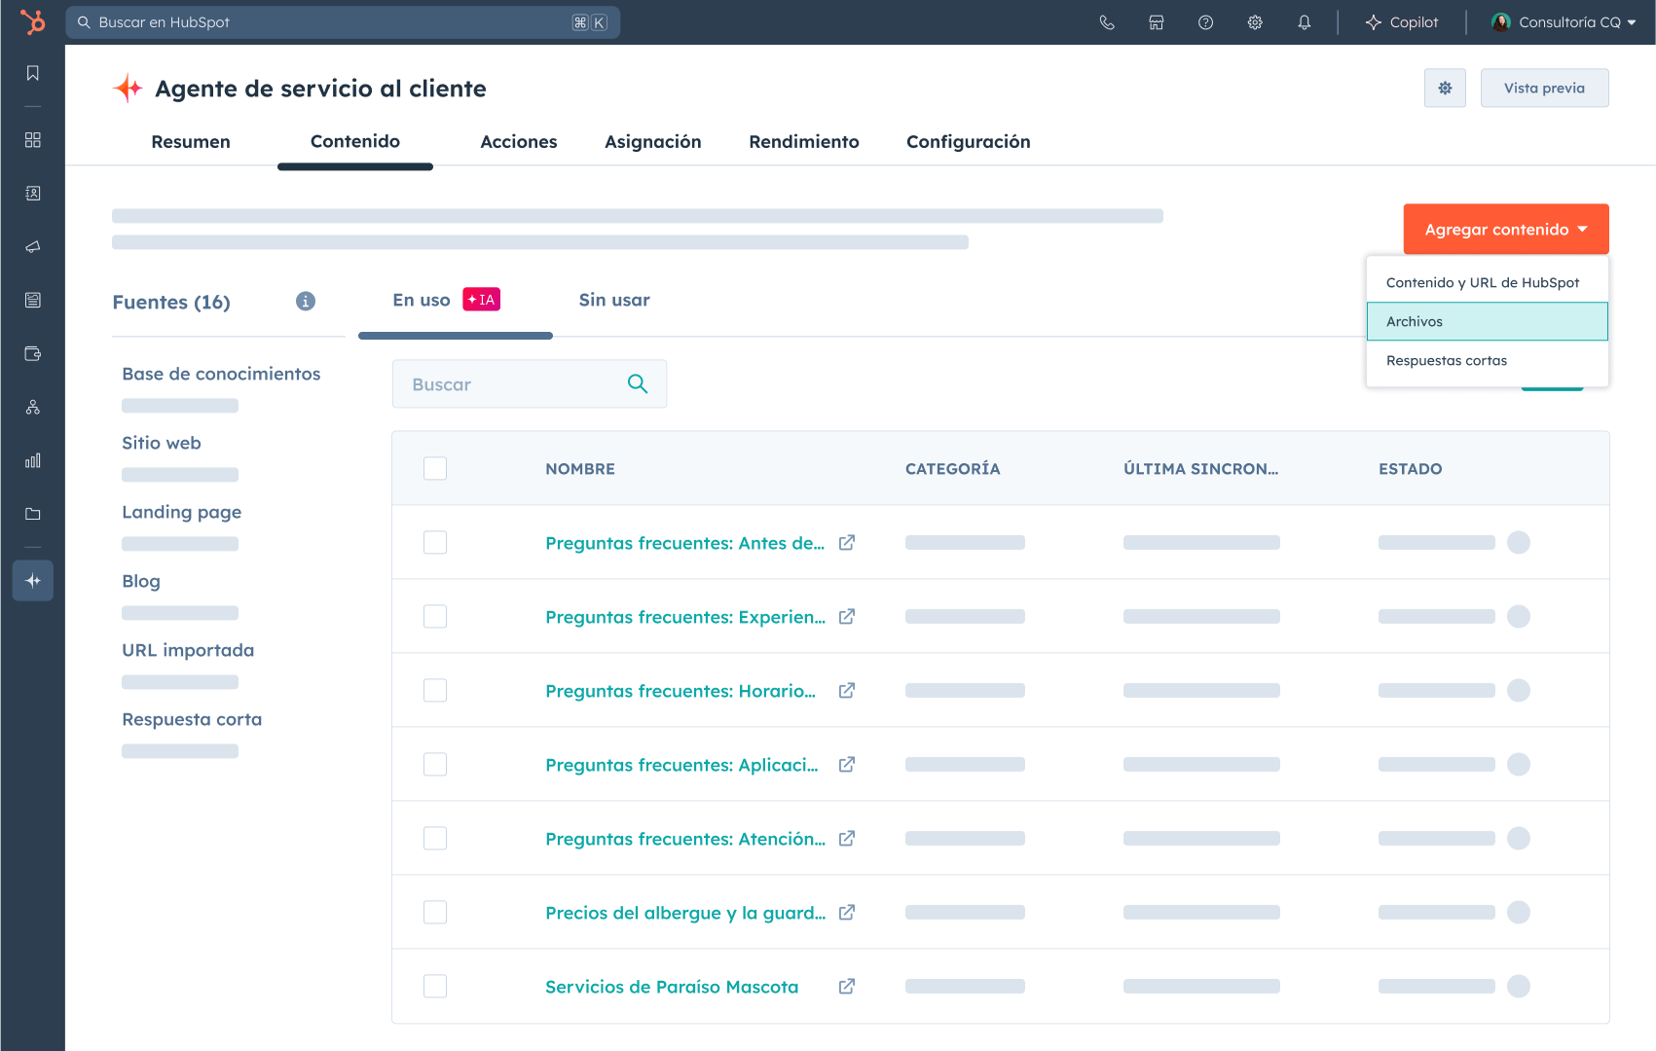Viewport: 1656px width, 1051px height.
Task: Switch to the Resumen tab
Action: 191,142
